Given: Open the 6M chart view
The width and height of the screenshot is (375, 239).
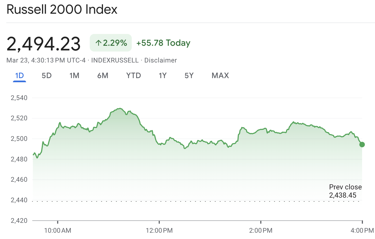Looking at the screenshot, I should pyautogui.click(x=103, y=75).
